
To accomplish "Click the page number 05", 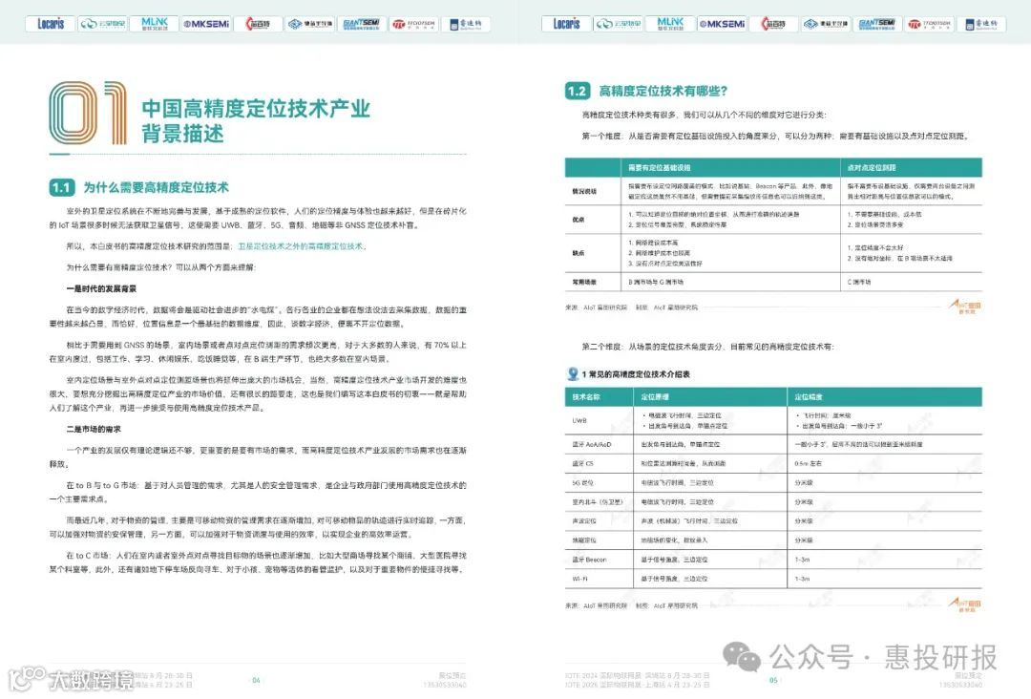I will pos(773,680).
